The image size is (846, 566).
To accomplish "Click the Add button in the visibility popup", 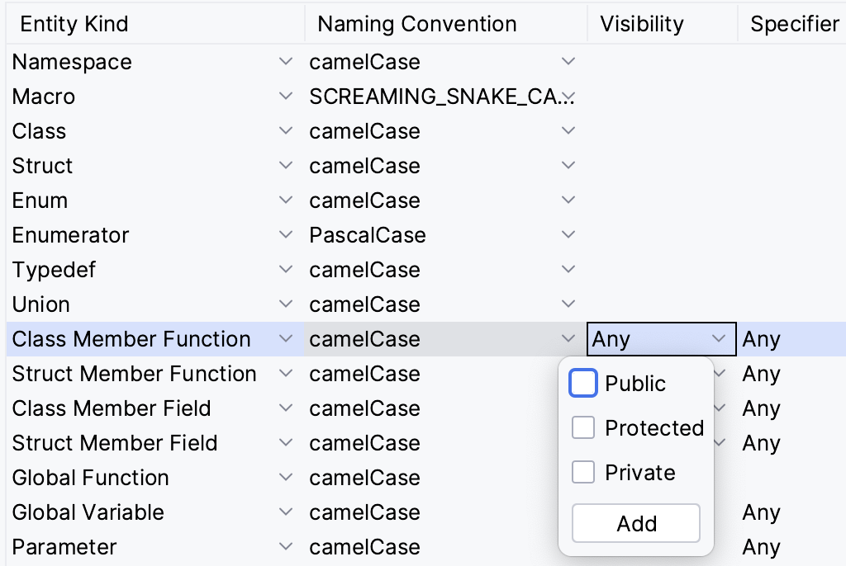I will point(635,523).
